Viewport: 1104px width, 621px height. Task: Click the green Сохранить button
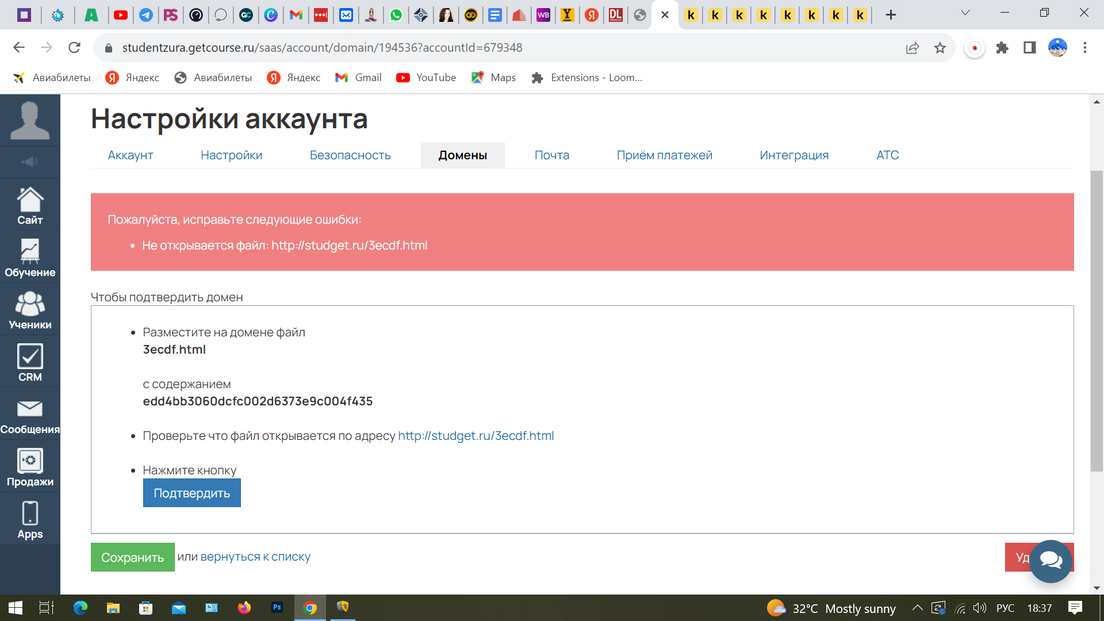click(132, 557)
